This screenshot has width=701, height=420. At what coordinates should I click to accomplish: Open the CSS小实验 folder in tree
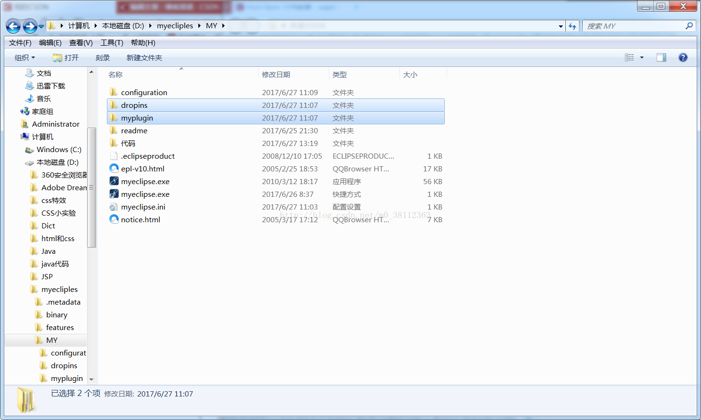(x=58, y=213)
